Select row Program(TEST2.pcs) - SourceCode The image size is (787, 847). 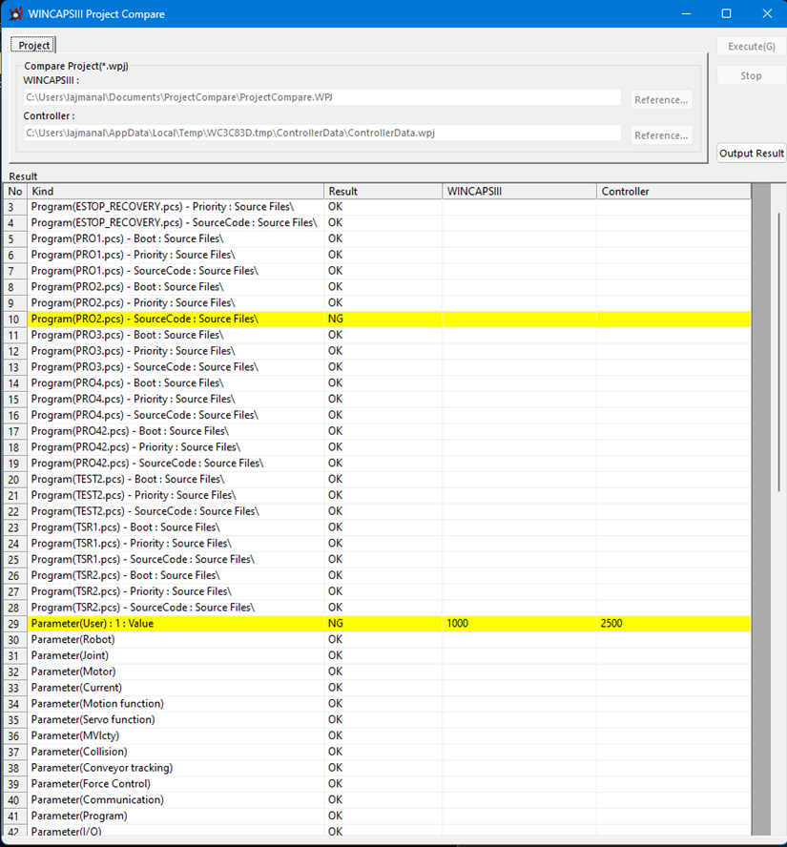(377, 511)
